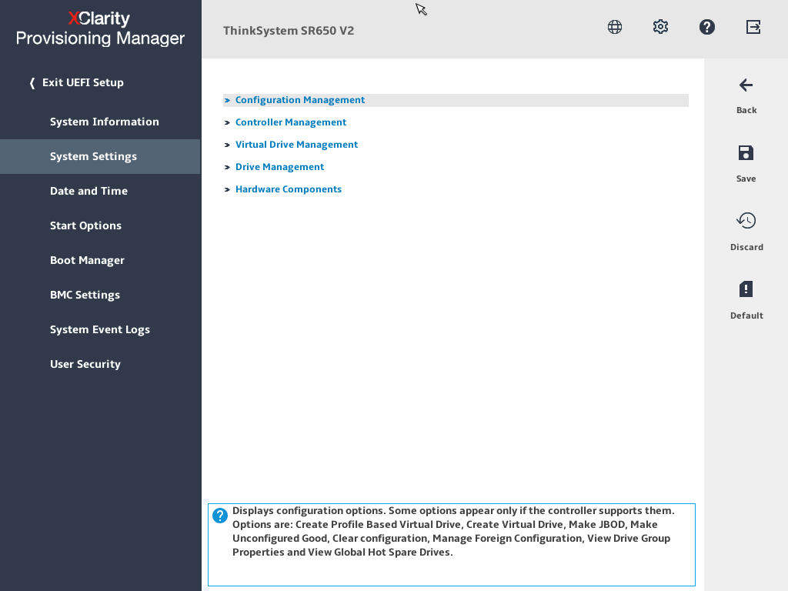Click the Back label in the right panel

click(x=746, y=110)
